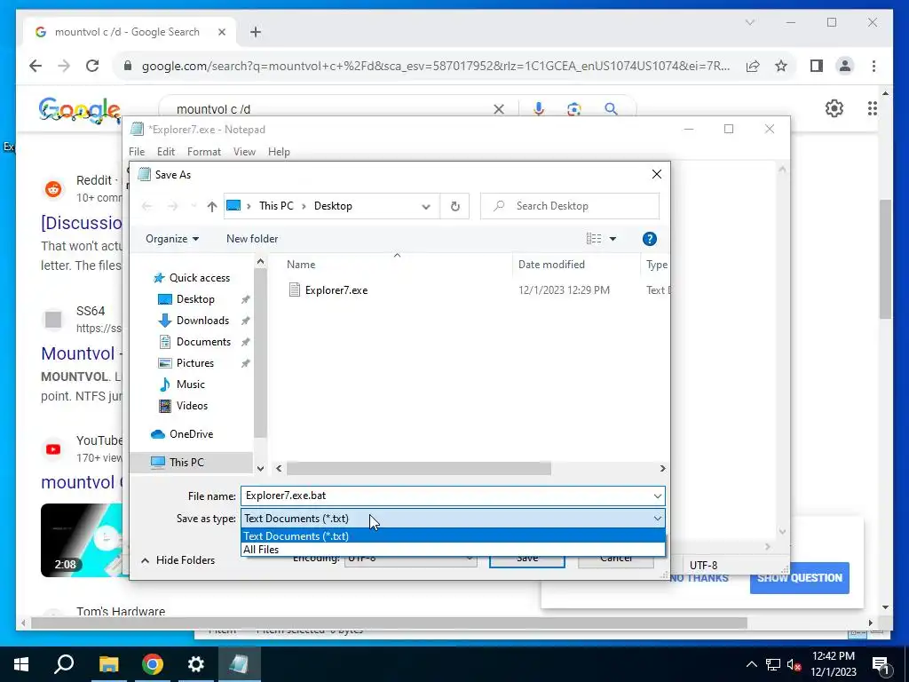Viewport: 909px width, 682px height.
Task: Open Save As help icon
Action: click(649, 239)
